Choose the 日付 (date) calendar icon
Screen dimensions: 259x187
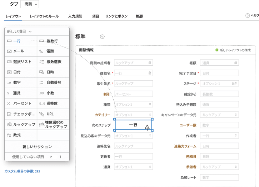(x=9, y=72)
